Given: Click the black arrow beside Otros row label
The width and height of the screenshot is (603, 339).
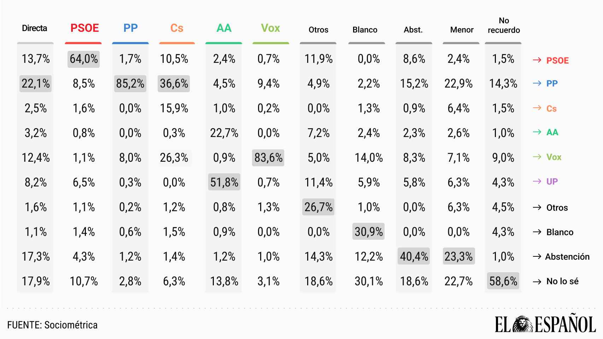Looking at the screenshot, I should coord(537,207).
